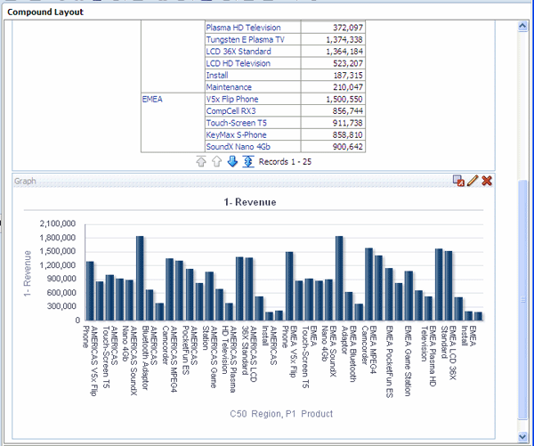
Task: Click the Graph view header label
Action: (x=25, y=181)
